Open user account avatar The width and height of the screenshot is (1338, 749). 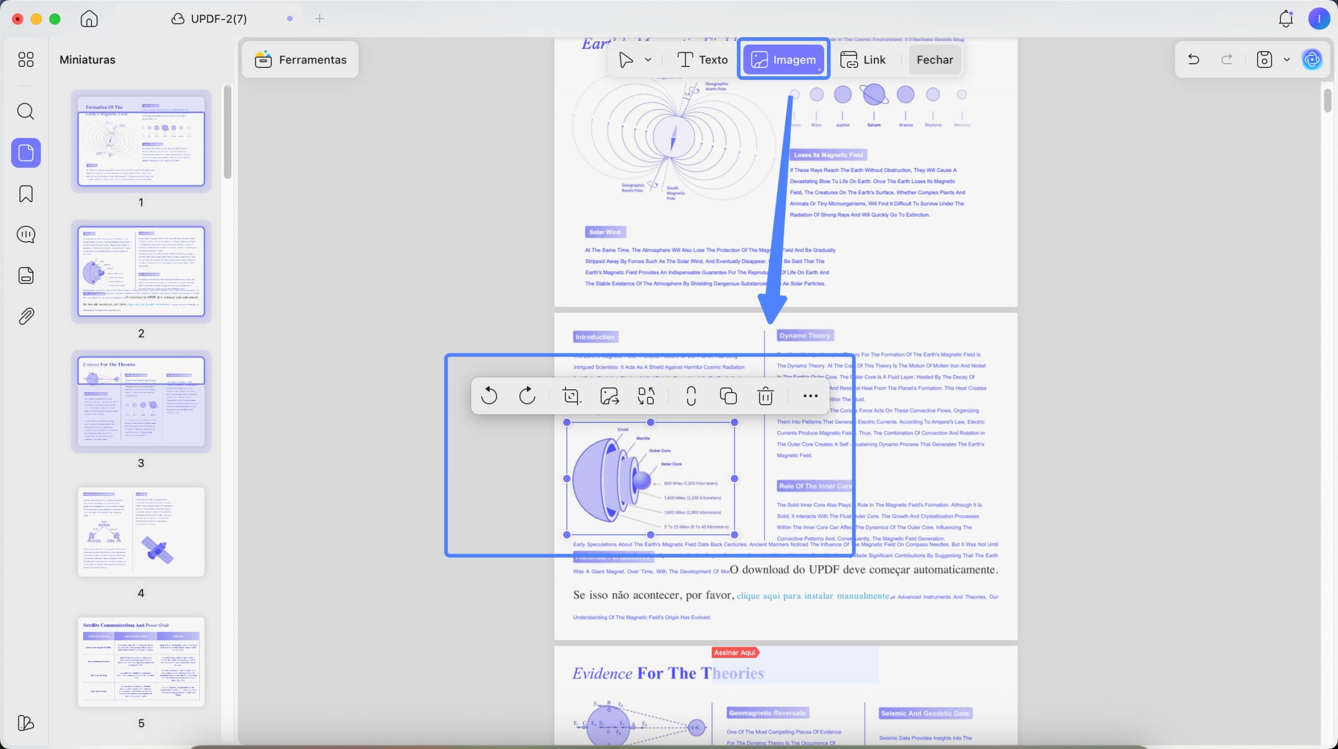pos(1319,19)
